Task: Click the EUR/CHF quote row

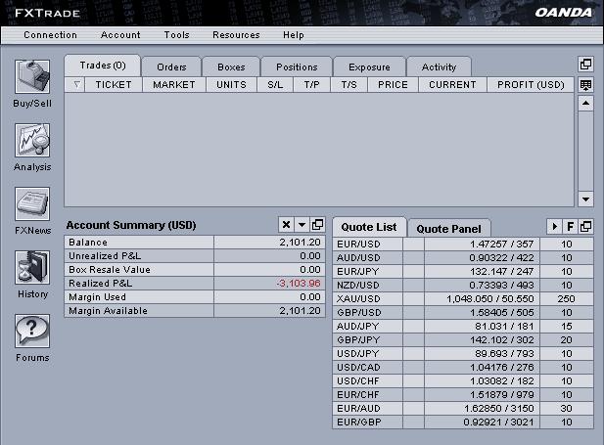Action: tap(463, 394)
